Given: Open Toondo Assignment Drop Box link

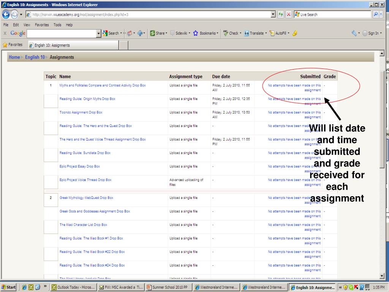Looking at the screenshot, I should [81, 113].
